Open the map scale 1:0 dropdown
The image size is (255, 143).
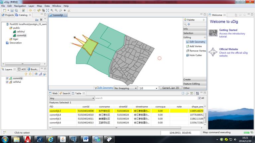pyautogui.click(x=148, y=88)
